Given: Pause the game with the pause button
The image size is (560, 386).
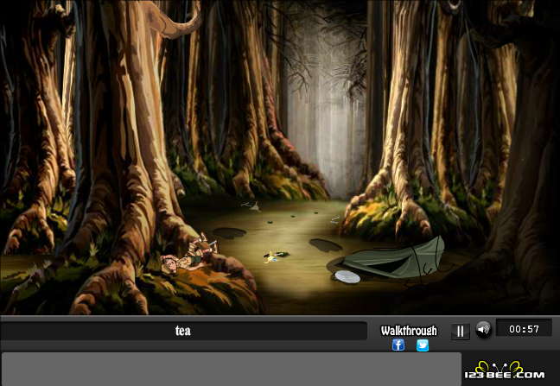Looking at the screenshot, I should point(461,332).
